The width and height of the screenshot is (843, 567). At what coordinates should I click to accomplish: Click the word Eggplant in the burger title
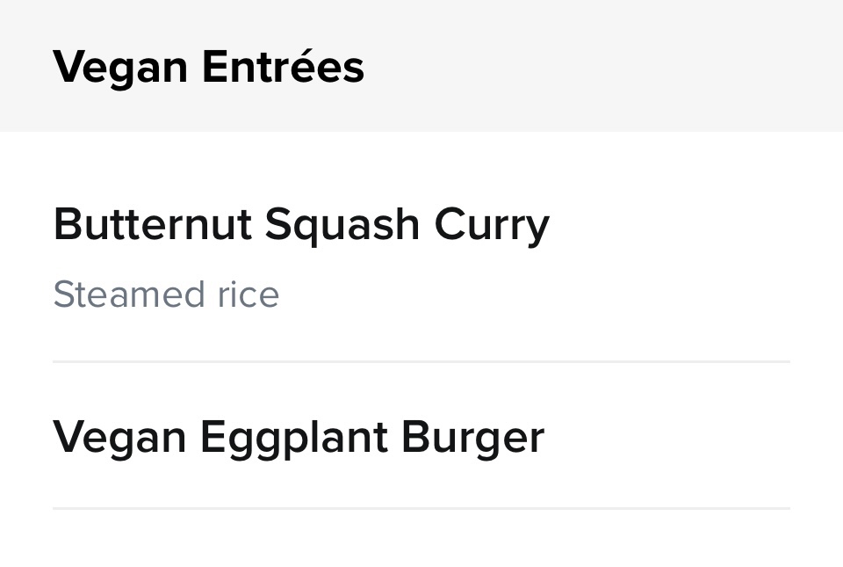(x=294, y=437)
